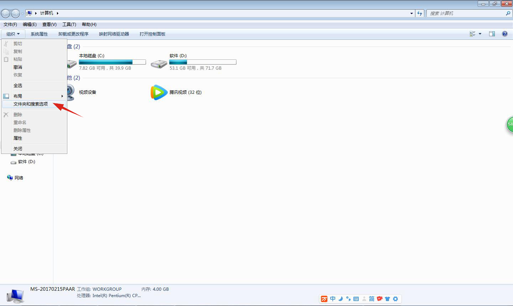The image size is (513, 306).
Task: Click the forward navigation arrow
Action: tap(16, 14)
